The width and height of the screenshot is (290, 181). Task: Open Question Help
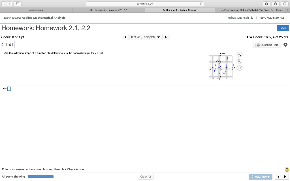(266, 45)
